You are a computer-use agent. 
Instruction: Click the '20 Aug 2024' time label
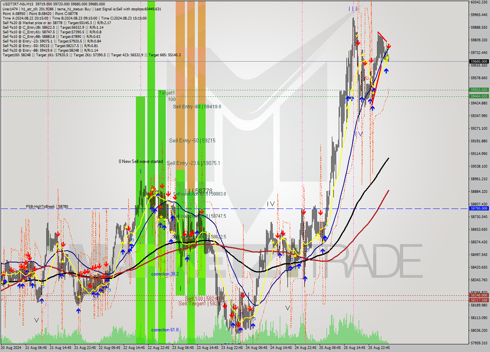(x=11, y=348)
